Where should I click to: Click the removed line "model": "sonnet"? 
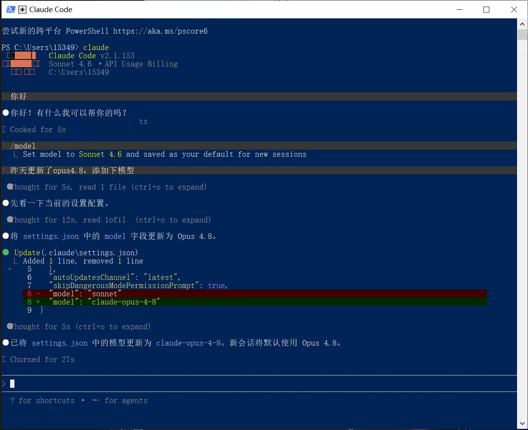[x=255, y=294]
